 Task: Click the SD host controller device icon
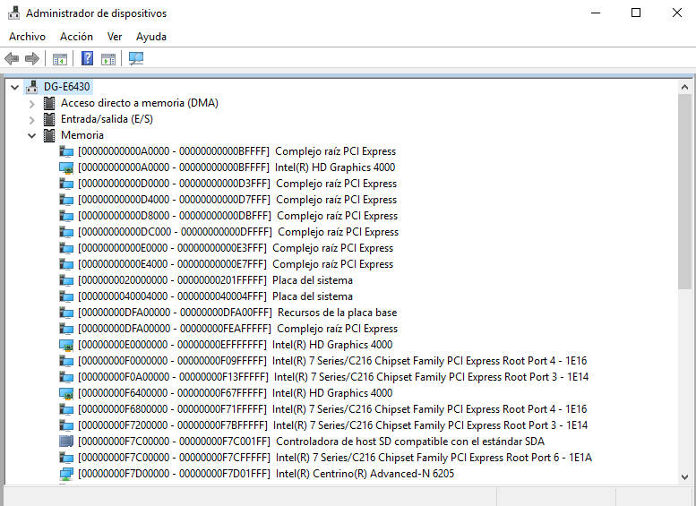66,442
